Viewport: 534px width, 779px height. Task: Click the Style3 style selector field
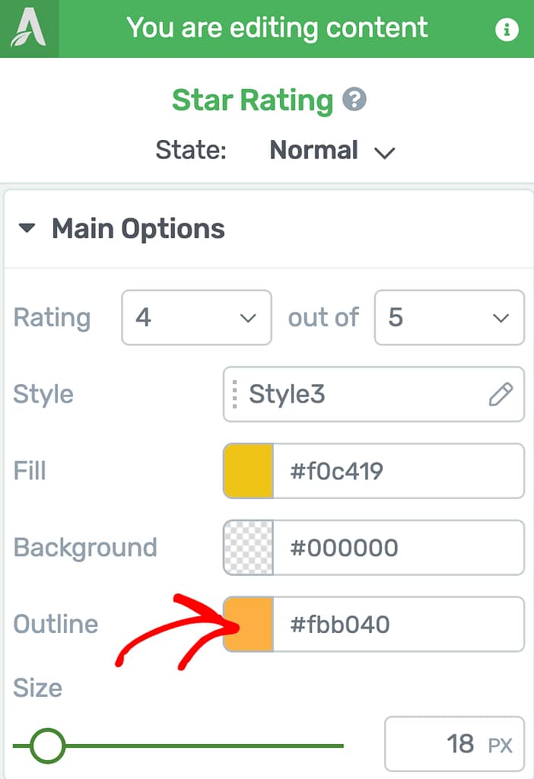point(373,395)
